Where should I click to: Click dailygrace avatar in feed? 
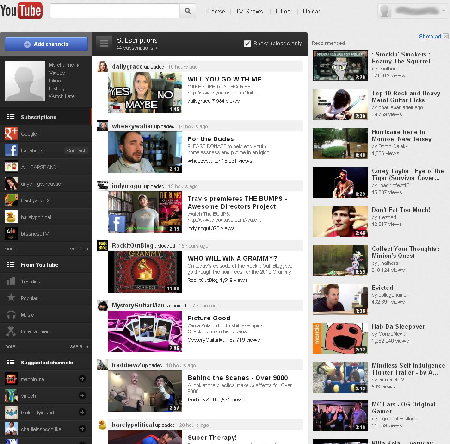(103, 66)
